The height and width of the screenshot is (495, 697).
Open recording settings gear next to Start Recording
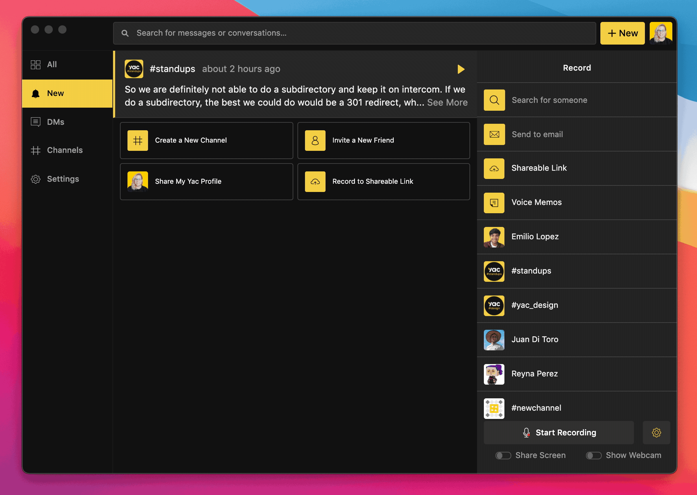[x=656, y=433]
